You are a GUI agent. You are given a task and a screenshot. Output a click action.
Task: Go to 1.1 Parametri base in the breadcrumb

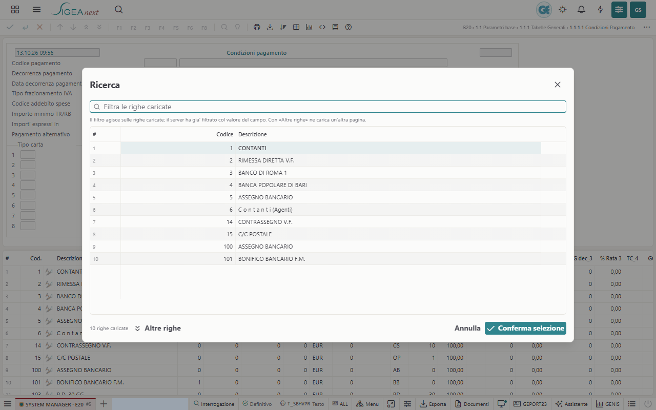tap(495, 28)
